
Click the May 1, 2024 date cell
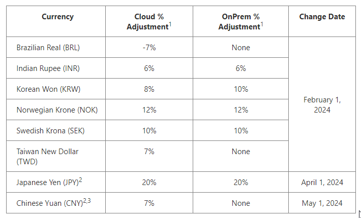322,203
